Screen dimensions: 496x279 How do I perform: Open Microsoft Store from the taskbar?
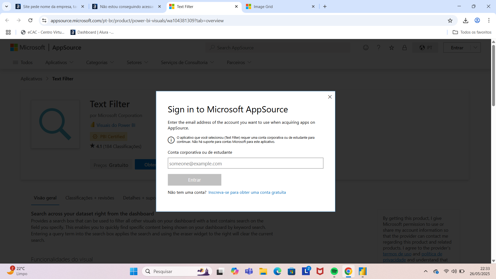click(291, 271)
